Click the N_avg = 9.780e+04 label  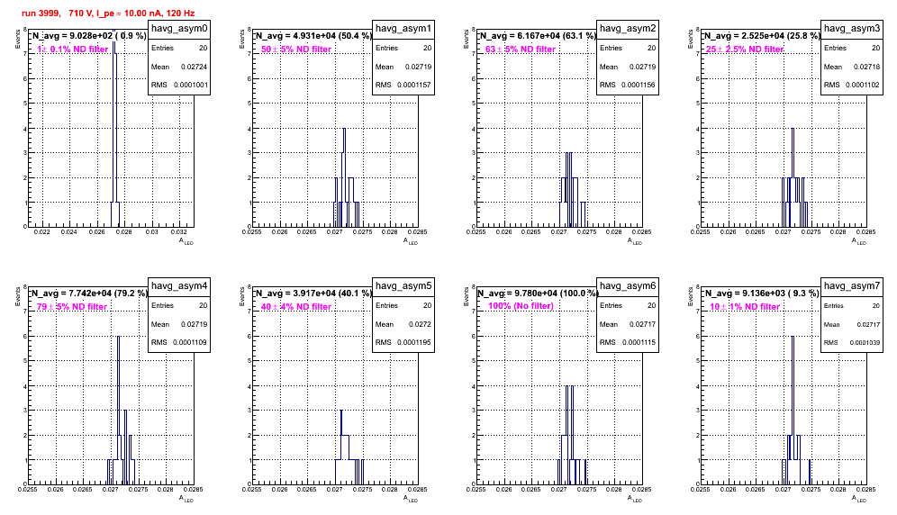click(538, 294)
